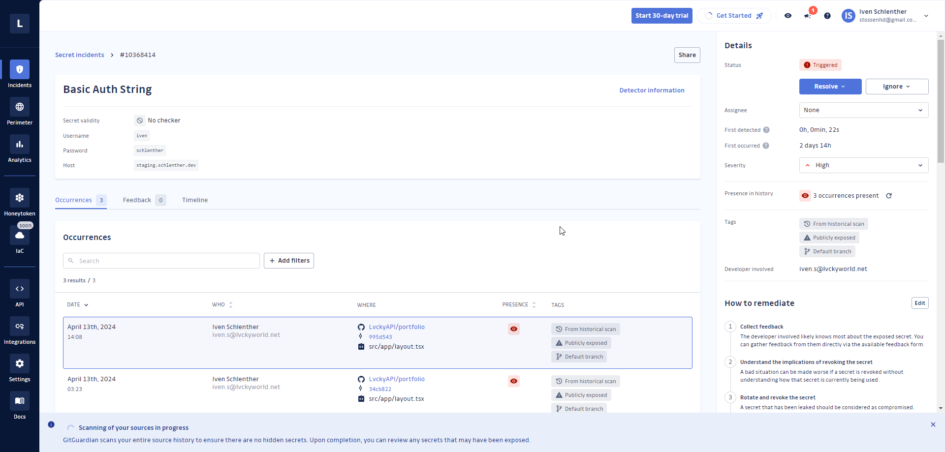
Task: Open the Severity dropdown set to High
Action: click(863, 165)
